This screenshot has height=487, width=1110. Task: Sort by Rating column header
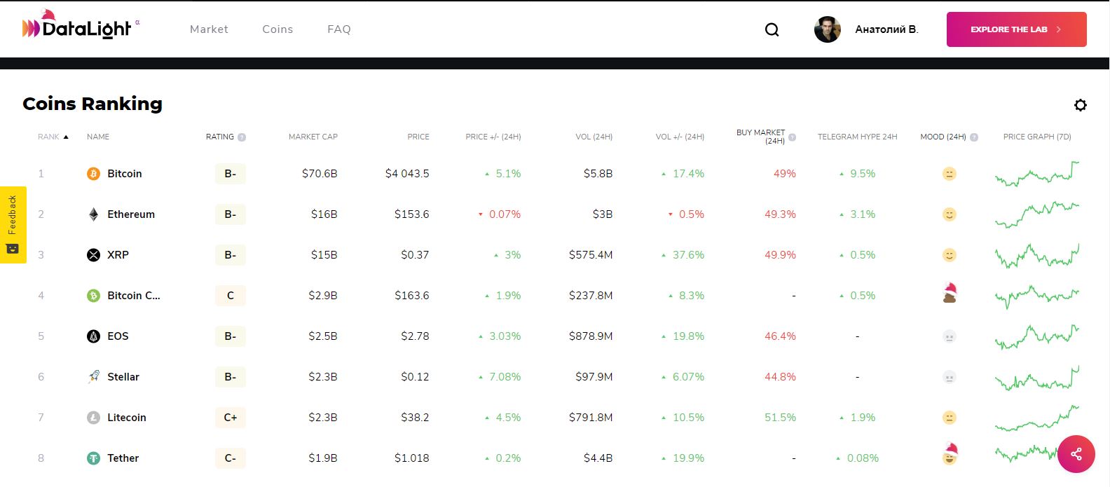click(x=220, y=137)
